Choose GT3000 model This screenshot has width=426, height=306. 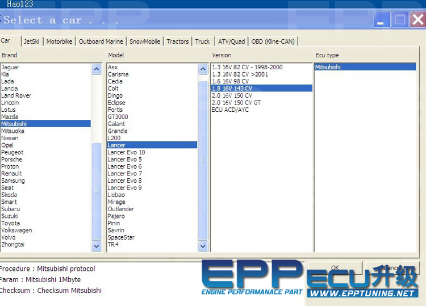pos(152,116)
